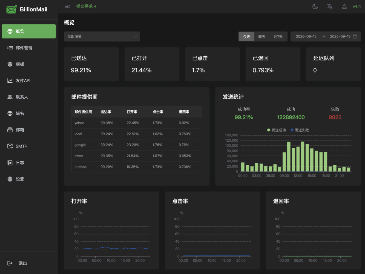Image resolution: width=365 pixels, height=274 pixels.
Task: Click the 提交需求 link at top
Action: click(87, 6)
